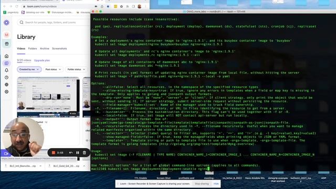Image resolution: width=336 pixels, height=189 pixels.
Task: Open the datadog bookmark
Action: tap(33, 13)
